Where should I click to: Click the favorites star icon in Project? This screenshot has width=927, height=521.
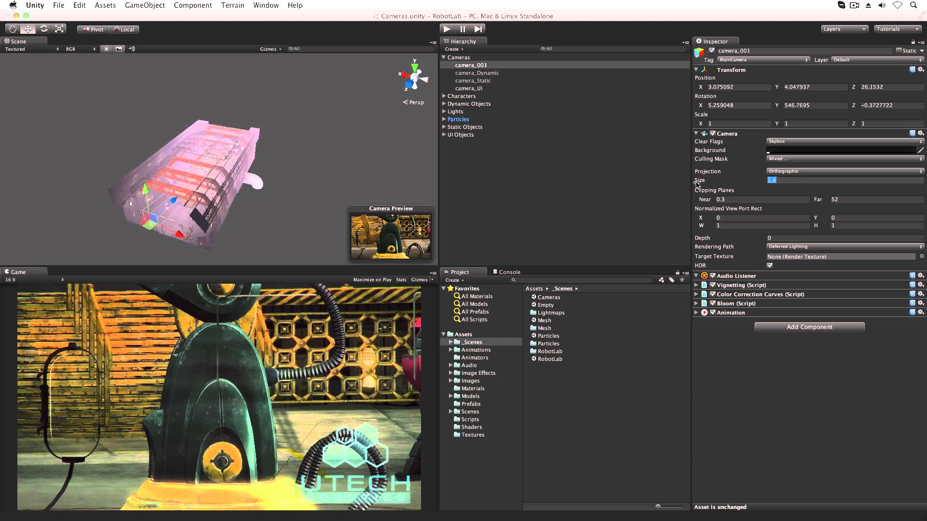pyautogui.click(x=682, y=280)
